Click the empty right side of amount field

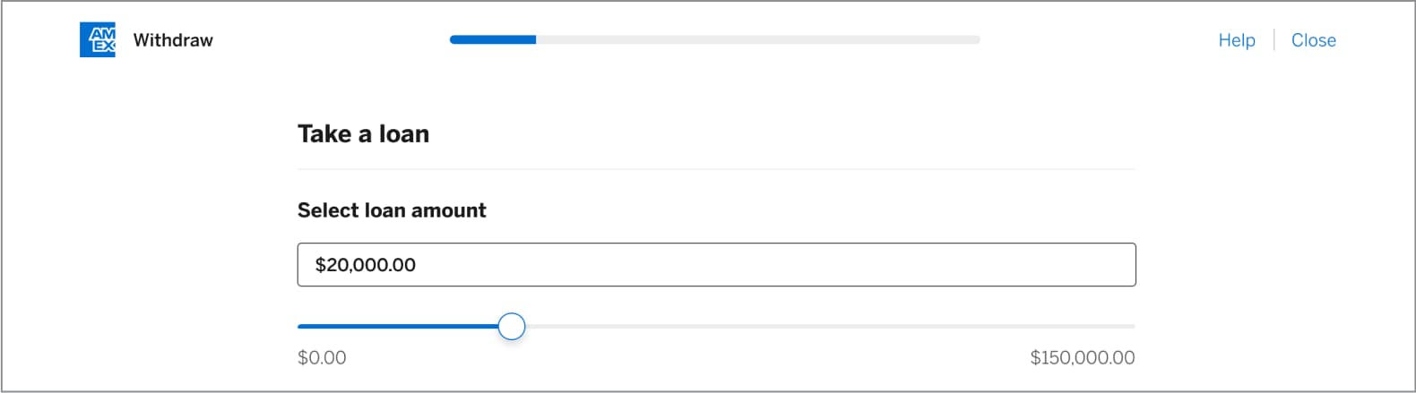click(x=986, y=265)
